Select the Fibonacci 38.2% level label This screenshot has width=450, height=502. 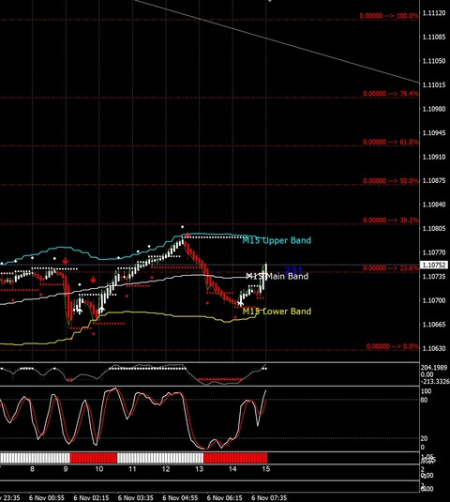coord(391,221)
